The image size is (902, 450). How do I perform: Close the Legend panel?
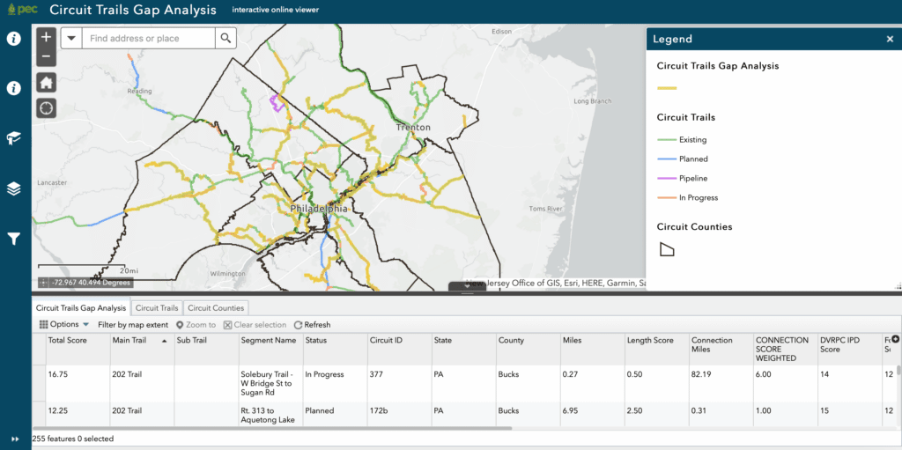[x=890, y=40]
